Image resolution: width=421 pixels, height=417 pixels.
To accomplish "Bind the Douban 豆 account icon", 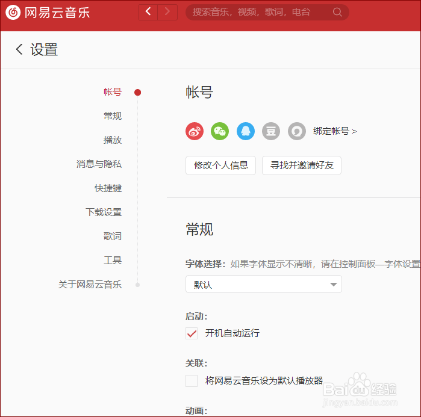I will pos(271,131).
